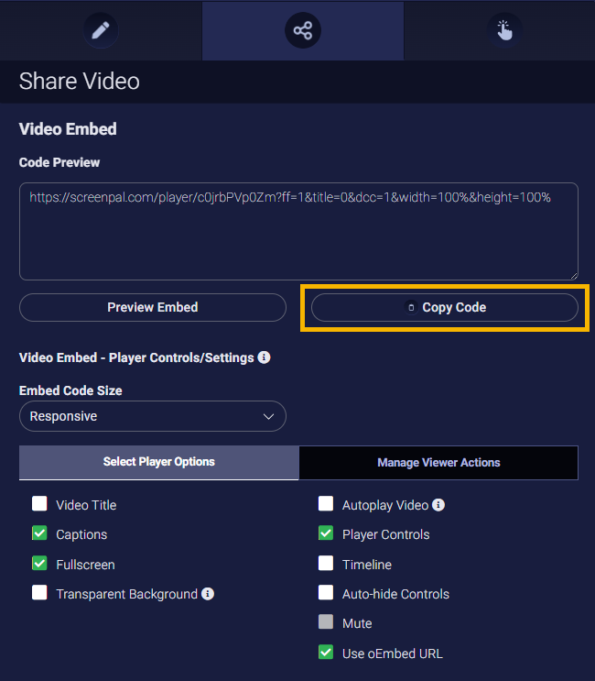
Task: Enable the Video Title checkbox
Action: click(39, 504)
